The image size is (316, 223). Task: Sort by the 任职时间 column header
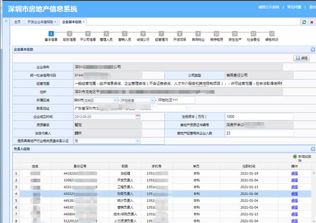click(x=249, y=166)
